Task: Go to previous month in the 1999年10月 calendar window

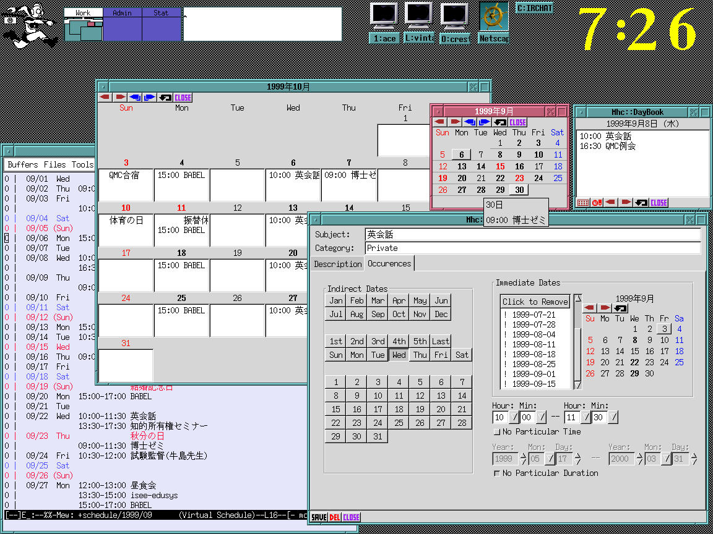Action: pos(105,98)
